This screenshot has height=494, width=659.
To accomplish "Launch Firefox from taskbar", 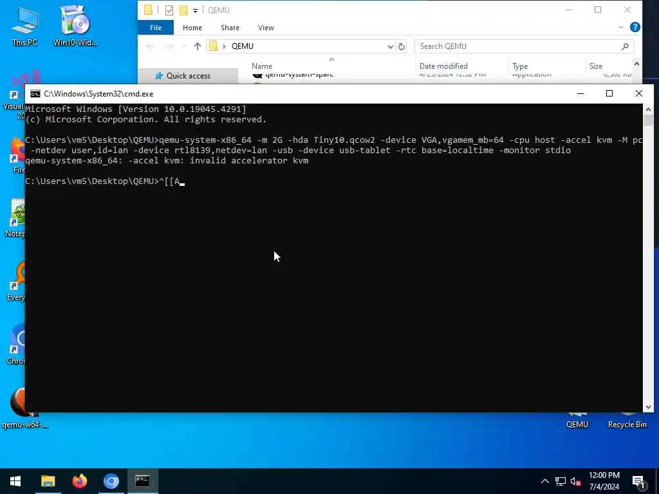I will click(79, 481).
